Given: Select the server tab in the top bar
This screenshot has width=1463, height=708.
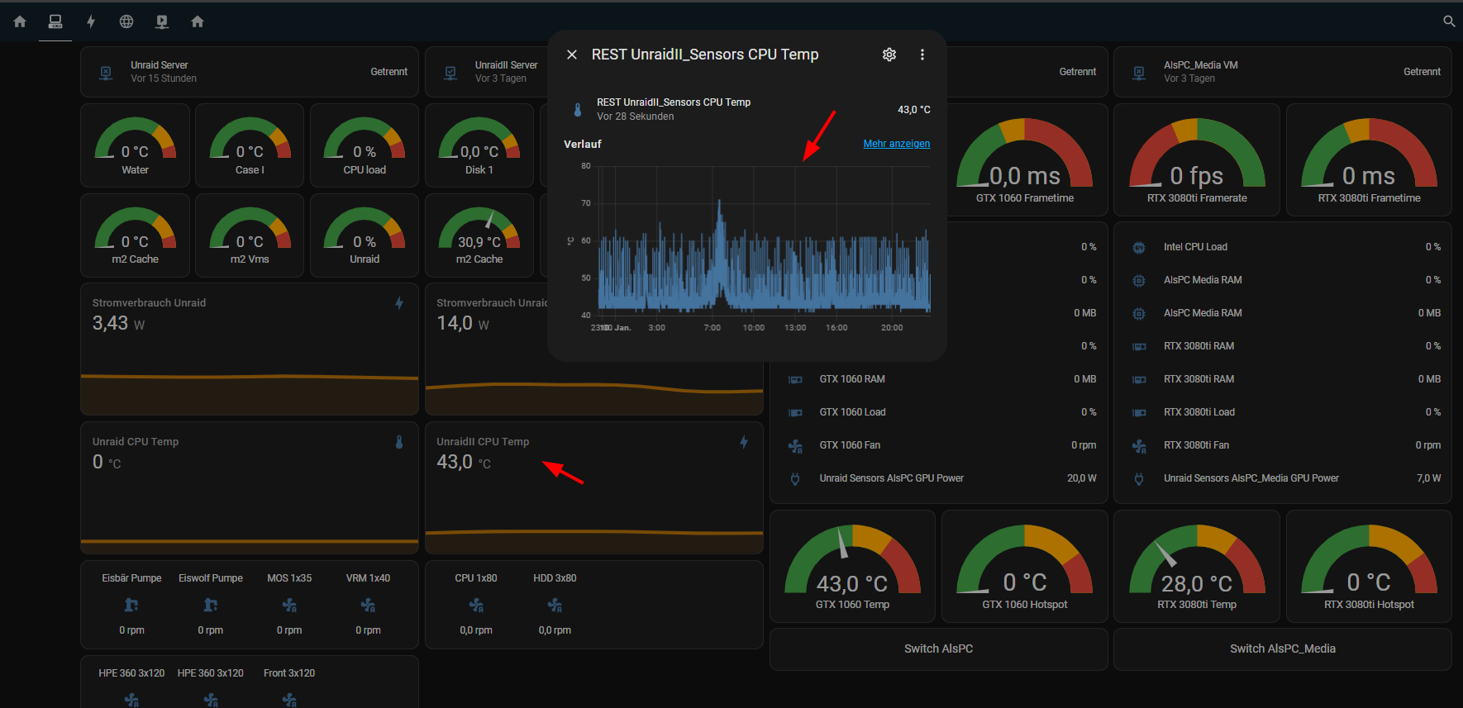Looking at the screenshot, I should pos(55,21).
